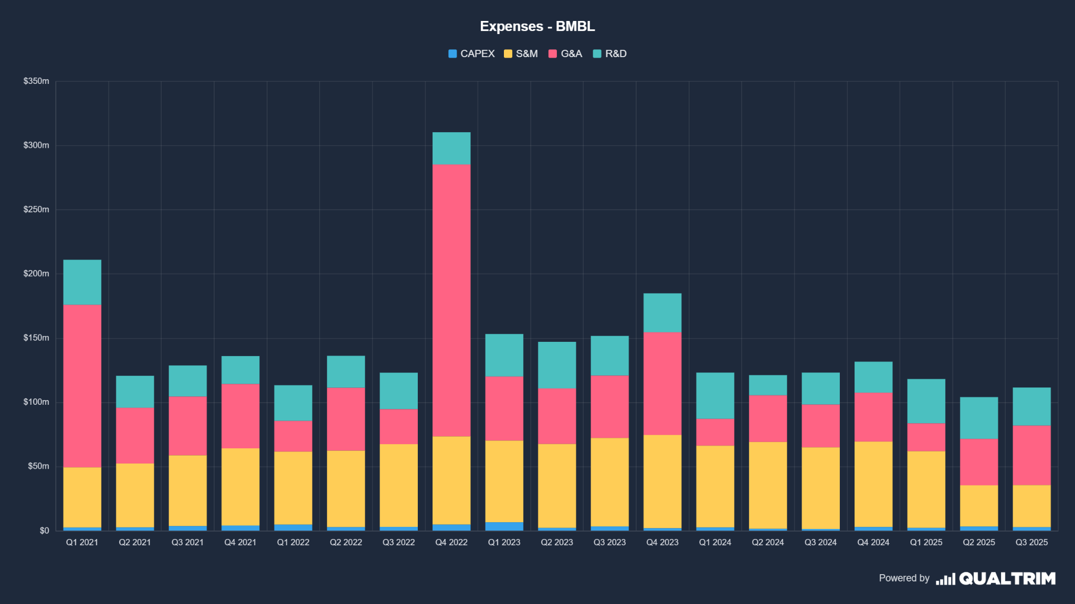Select the Q4 2023 yellow S&M segment
Image resolution: width=1075 pixels, height=604 pixels.
pos(662,481)
